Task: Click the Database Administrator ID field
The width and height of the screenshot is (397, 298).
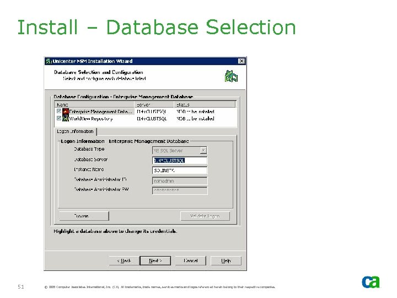Action: click(x=180, y=181)
